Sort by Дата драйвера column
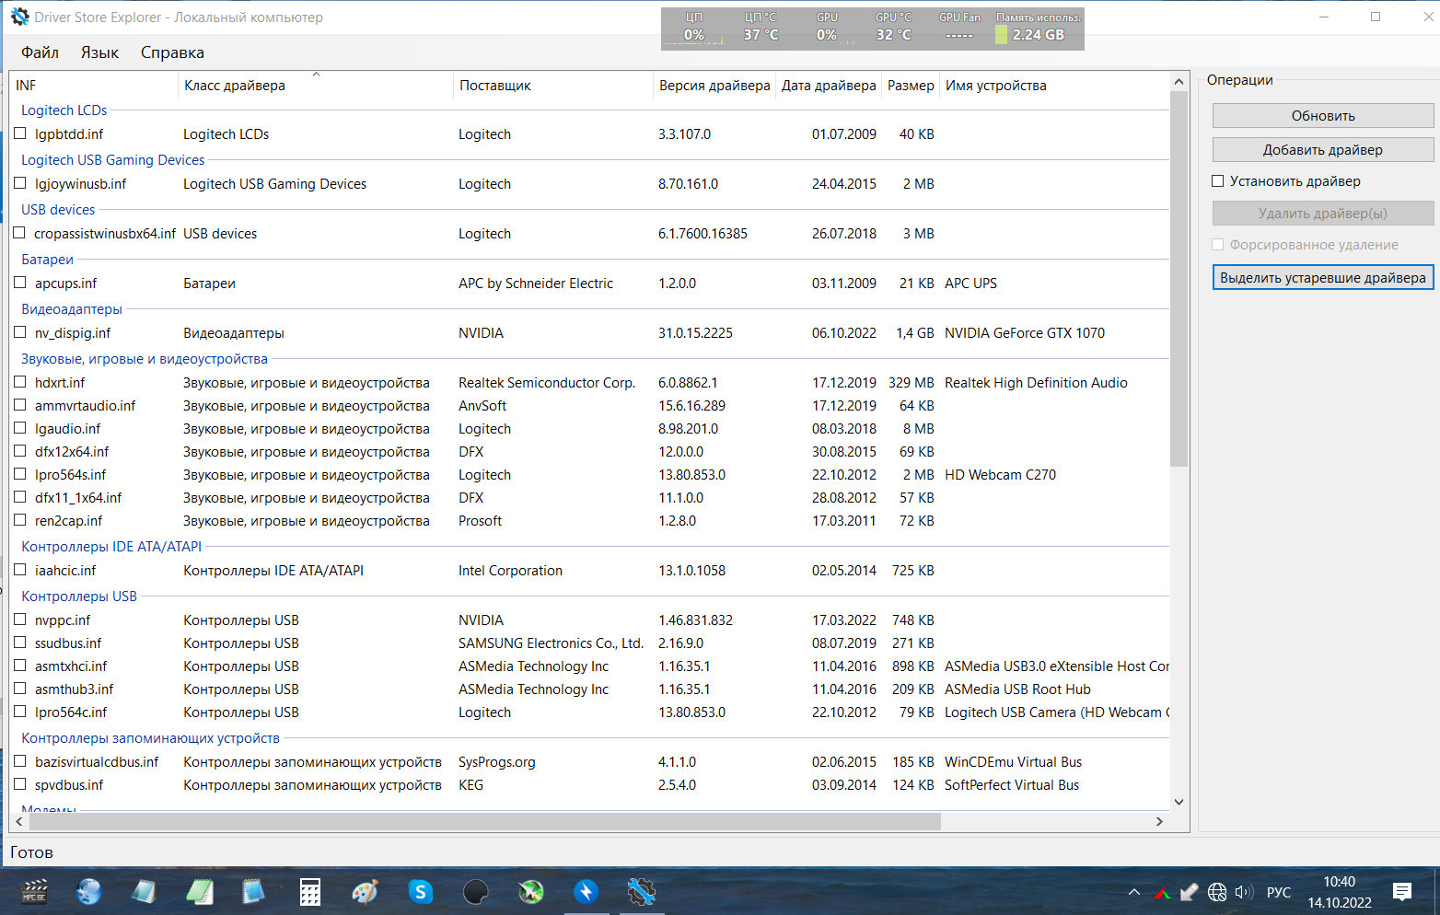1440x915 pixels. point(829,86)
